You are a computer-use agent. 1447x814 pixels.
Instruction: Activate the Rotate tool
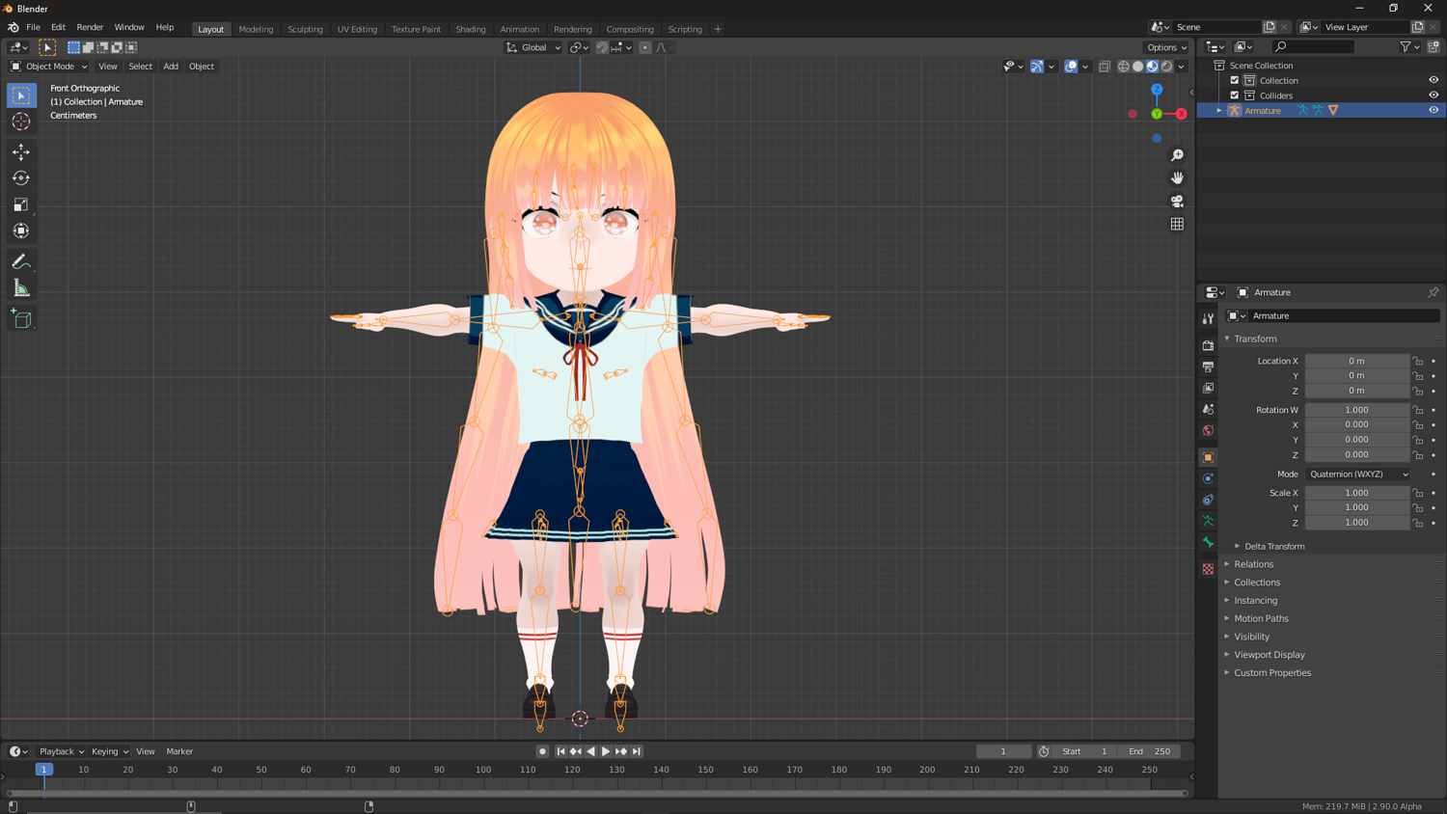(x=21, y=178)
